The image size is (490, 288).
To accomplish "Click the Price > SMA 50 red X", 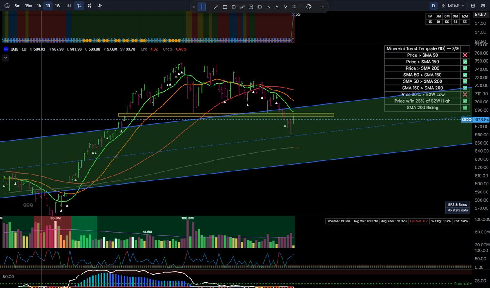I will point(465,55).
